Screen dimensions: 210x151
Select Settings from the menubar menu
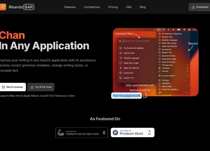(165, 80)
